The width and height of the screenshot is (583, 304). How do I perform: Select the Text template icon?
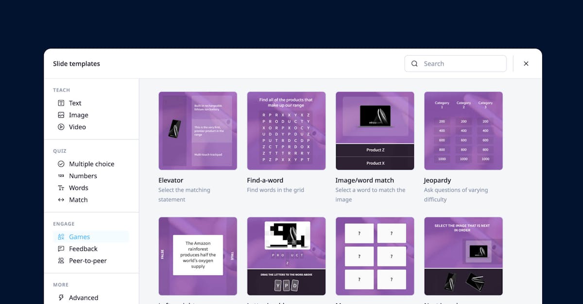point(61,103)
